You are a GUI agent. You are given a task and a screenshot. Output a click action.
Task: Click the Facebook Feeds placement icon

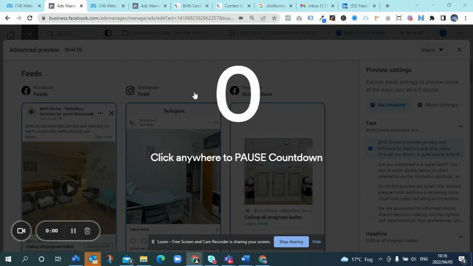(26, 91)
